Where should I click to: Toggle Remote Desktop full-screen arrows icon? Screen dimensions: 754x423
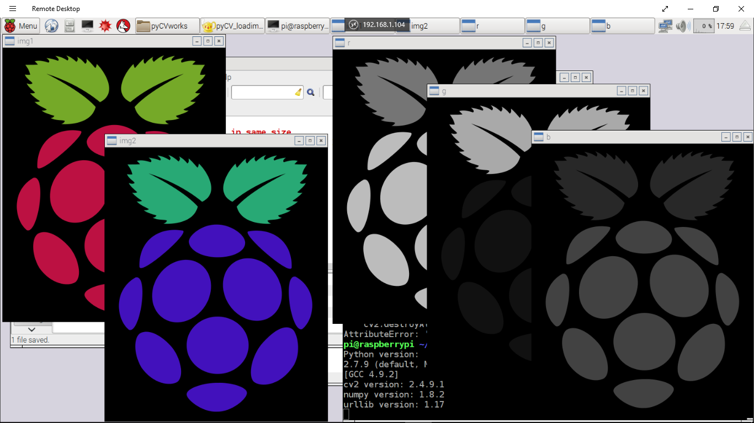(x=665, y=9)
